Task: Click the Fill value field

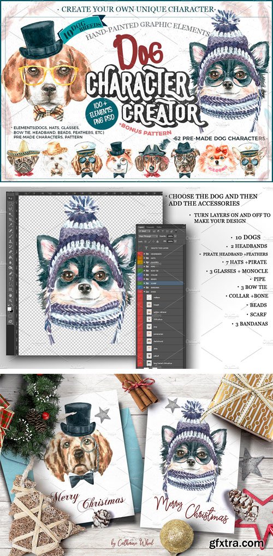Action: click(x=170, y=241)
